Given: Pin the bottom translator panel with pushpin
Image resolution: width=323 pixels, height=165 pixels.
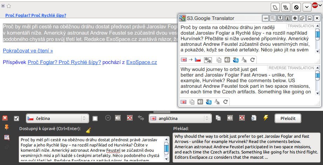Looking at the screenshot, I should tap(7, 127).
